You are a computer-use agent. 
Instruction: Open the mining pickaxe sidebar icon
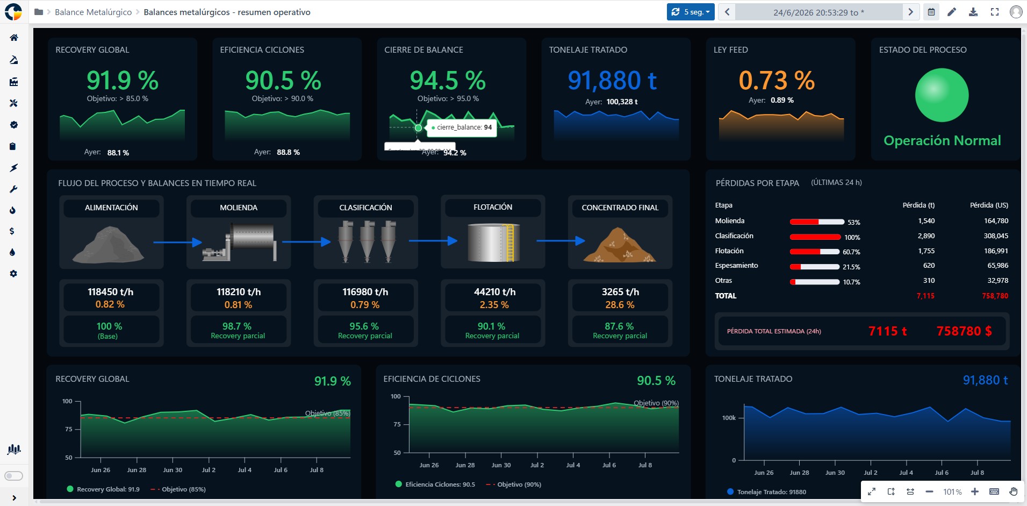[13, 60]
